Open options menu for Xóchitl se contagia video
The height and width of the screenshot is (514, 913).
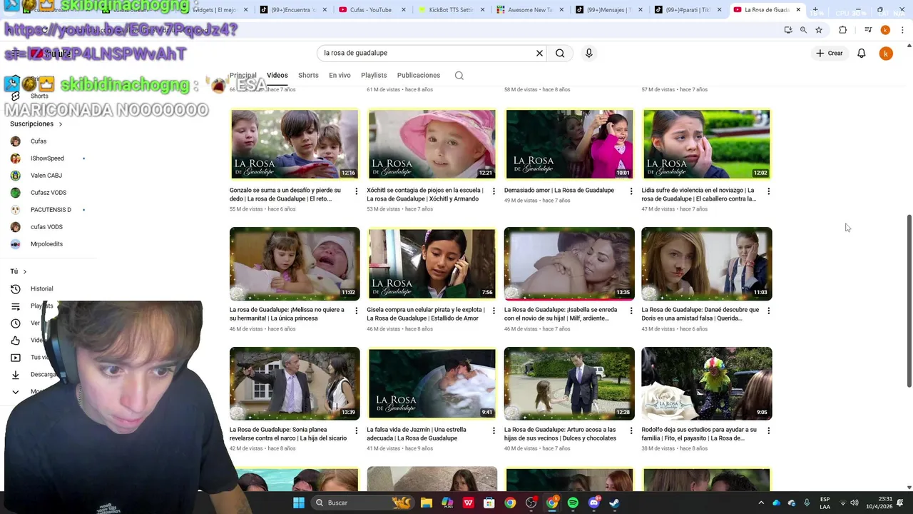coord(494,191)
